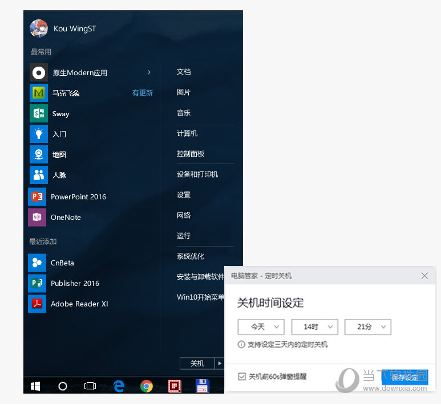Click the 有更新 update link
The height and width of the screenshot is (405, 441).
pos(143,93)
